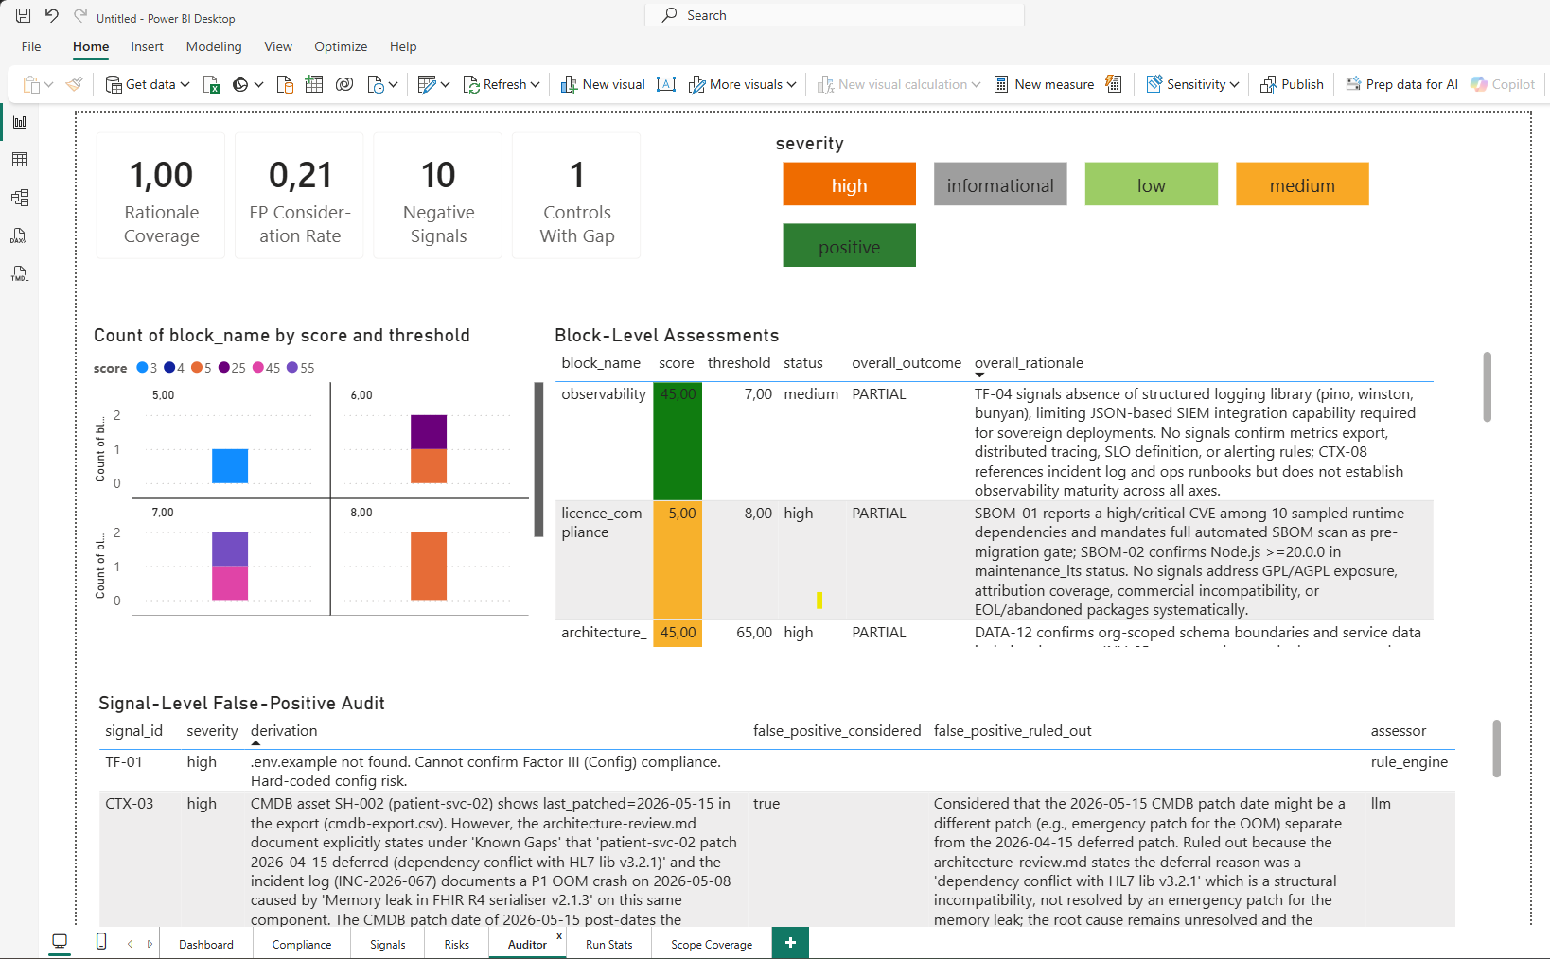This screenshot has height=959, width=1550.
Task: Click the Save icon in title bar
Action: (x=24, y=16)
